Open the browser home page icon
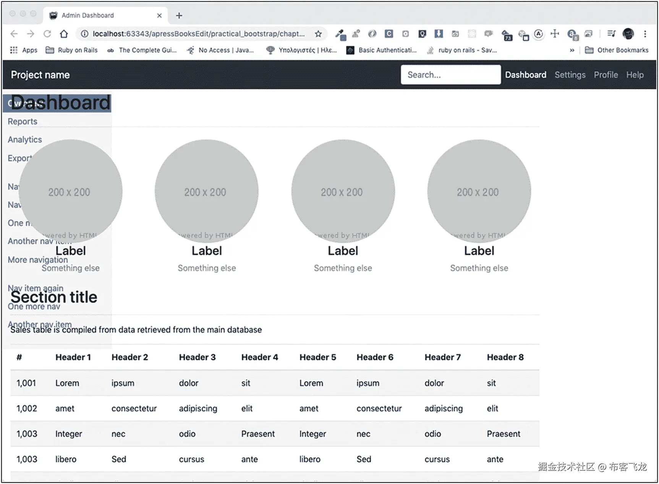The image size is (659, 484). tap(64, 34)
